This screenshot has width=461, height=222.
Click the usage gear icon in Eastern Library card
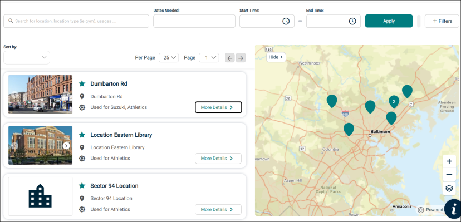coord(82,158)
